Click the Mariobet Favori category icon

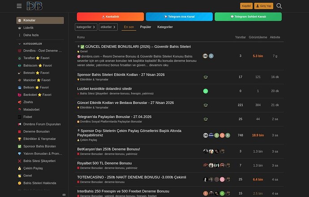(20, 80)
